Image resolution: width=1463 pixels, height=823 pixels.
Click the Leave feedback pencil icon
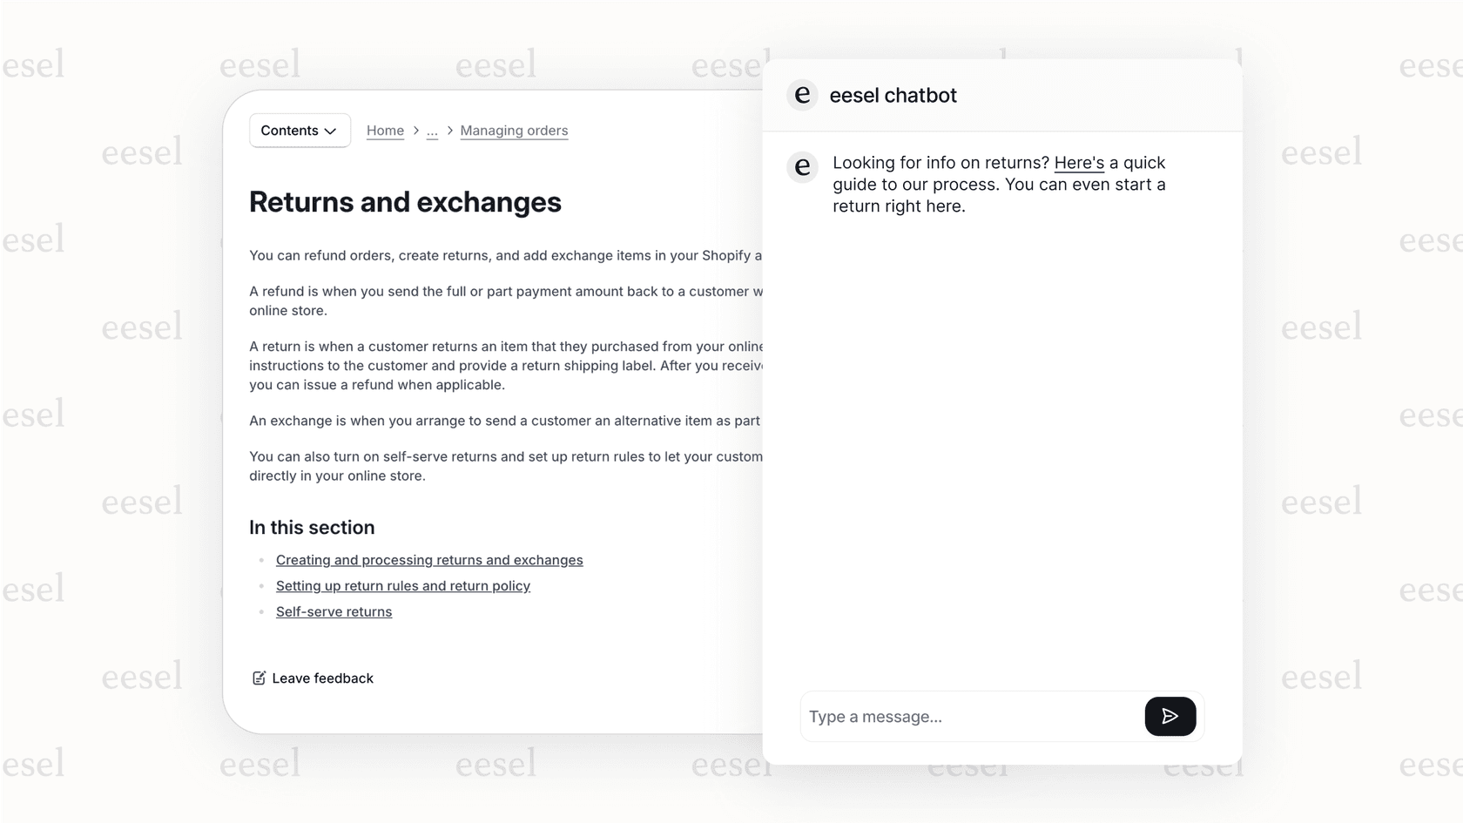(258, 678)
